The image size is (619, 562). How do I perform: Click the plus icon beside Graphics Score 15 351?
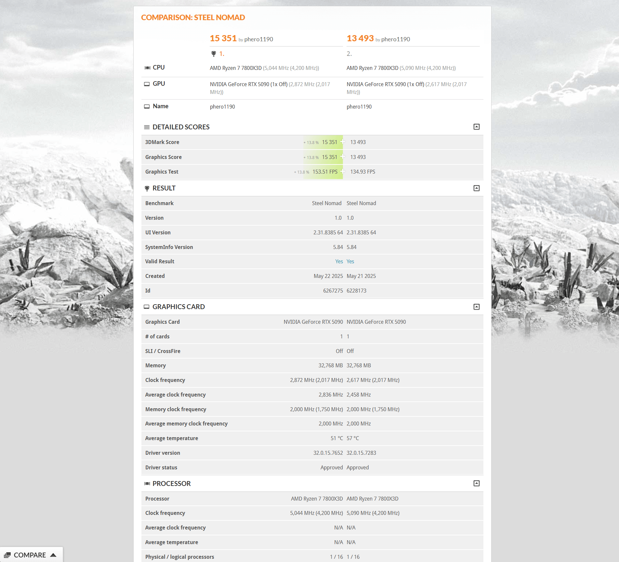[342, 157]
